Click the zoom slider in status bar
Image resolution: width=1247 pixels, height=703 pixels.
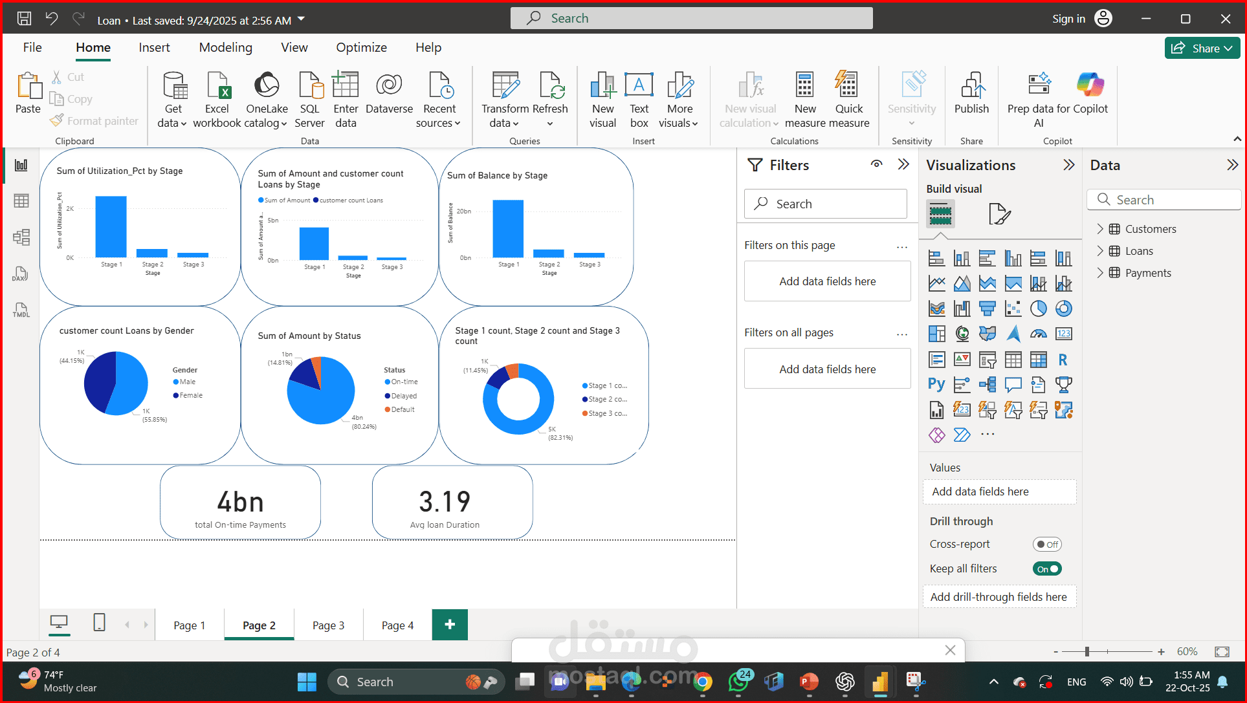click(1087, 652)
